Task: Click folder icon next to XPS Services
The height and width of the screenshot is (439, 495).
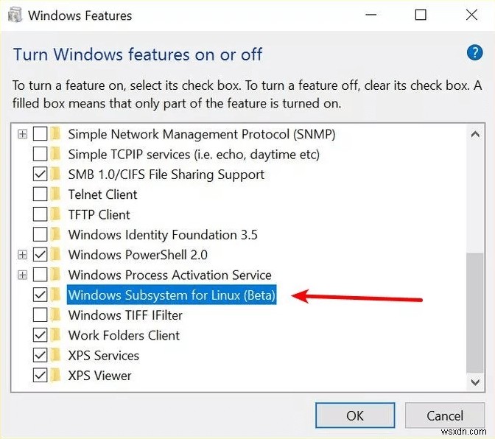Action: tap(55, 356)
